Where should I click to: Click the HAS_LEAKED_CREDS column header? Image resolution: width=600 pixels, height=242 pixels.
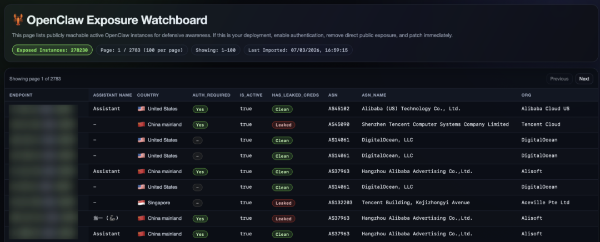(296, 95)
